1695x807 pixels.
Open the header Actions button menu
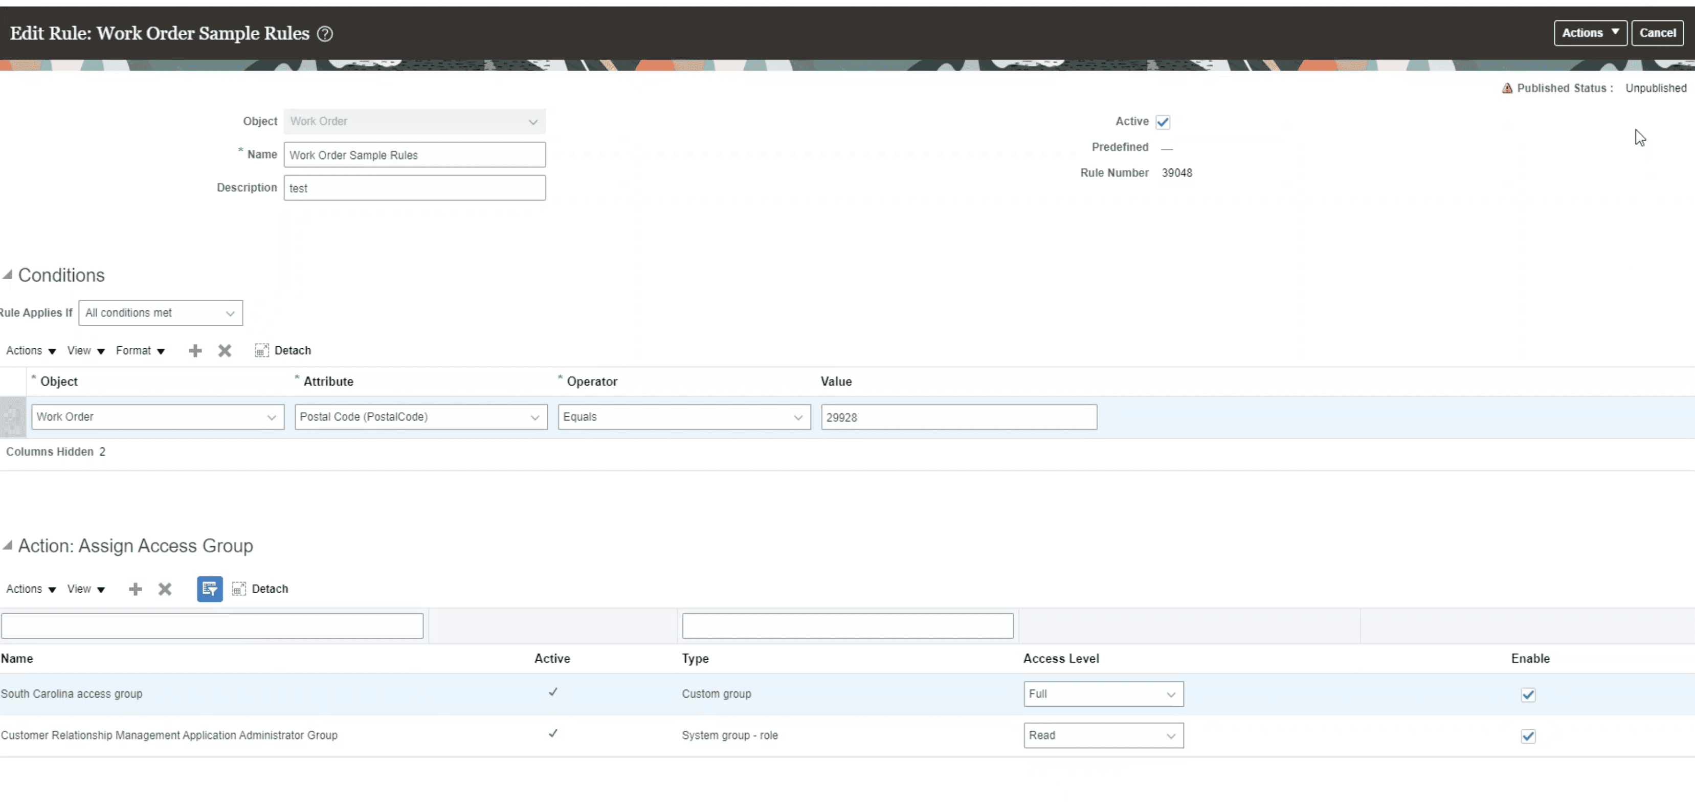pyautogui.click(x=1590, y=33)
